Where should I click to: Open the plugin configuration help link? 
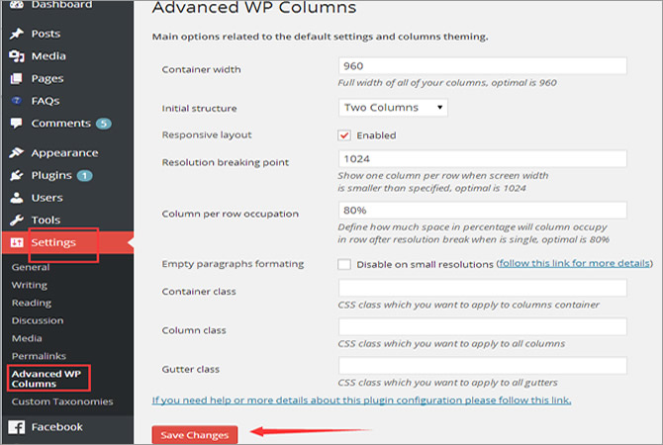pyautogui.click(x=361, y=400)
